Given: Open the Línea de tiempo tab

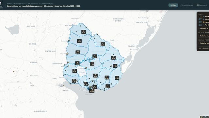Looking at the screenshot, I should [x=186, y=5].
